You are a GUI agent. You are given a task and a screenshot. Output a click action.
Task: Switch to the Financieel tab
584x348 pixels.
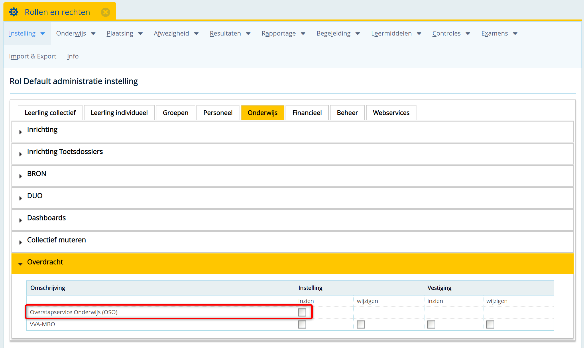tap(307, 113)
